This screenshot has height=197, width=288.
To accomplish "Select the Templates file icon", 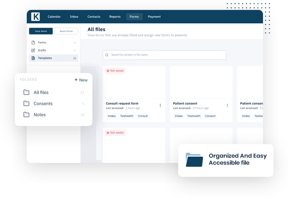I will click(x=33, y=58).
